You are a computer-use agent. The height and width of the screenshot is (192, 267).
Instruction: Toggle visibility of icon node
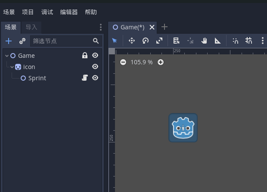point(95,66)
